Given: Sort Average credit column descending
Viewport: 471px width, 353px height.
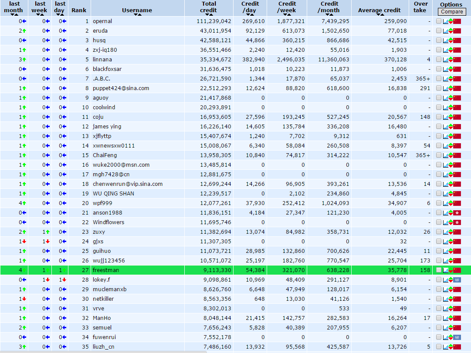Looking at the screenshot, I should click(378, 15).
